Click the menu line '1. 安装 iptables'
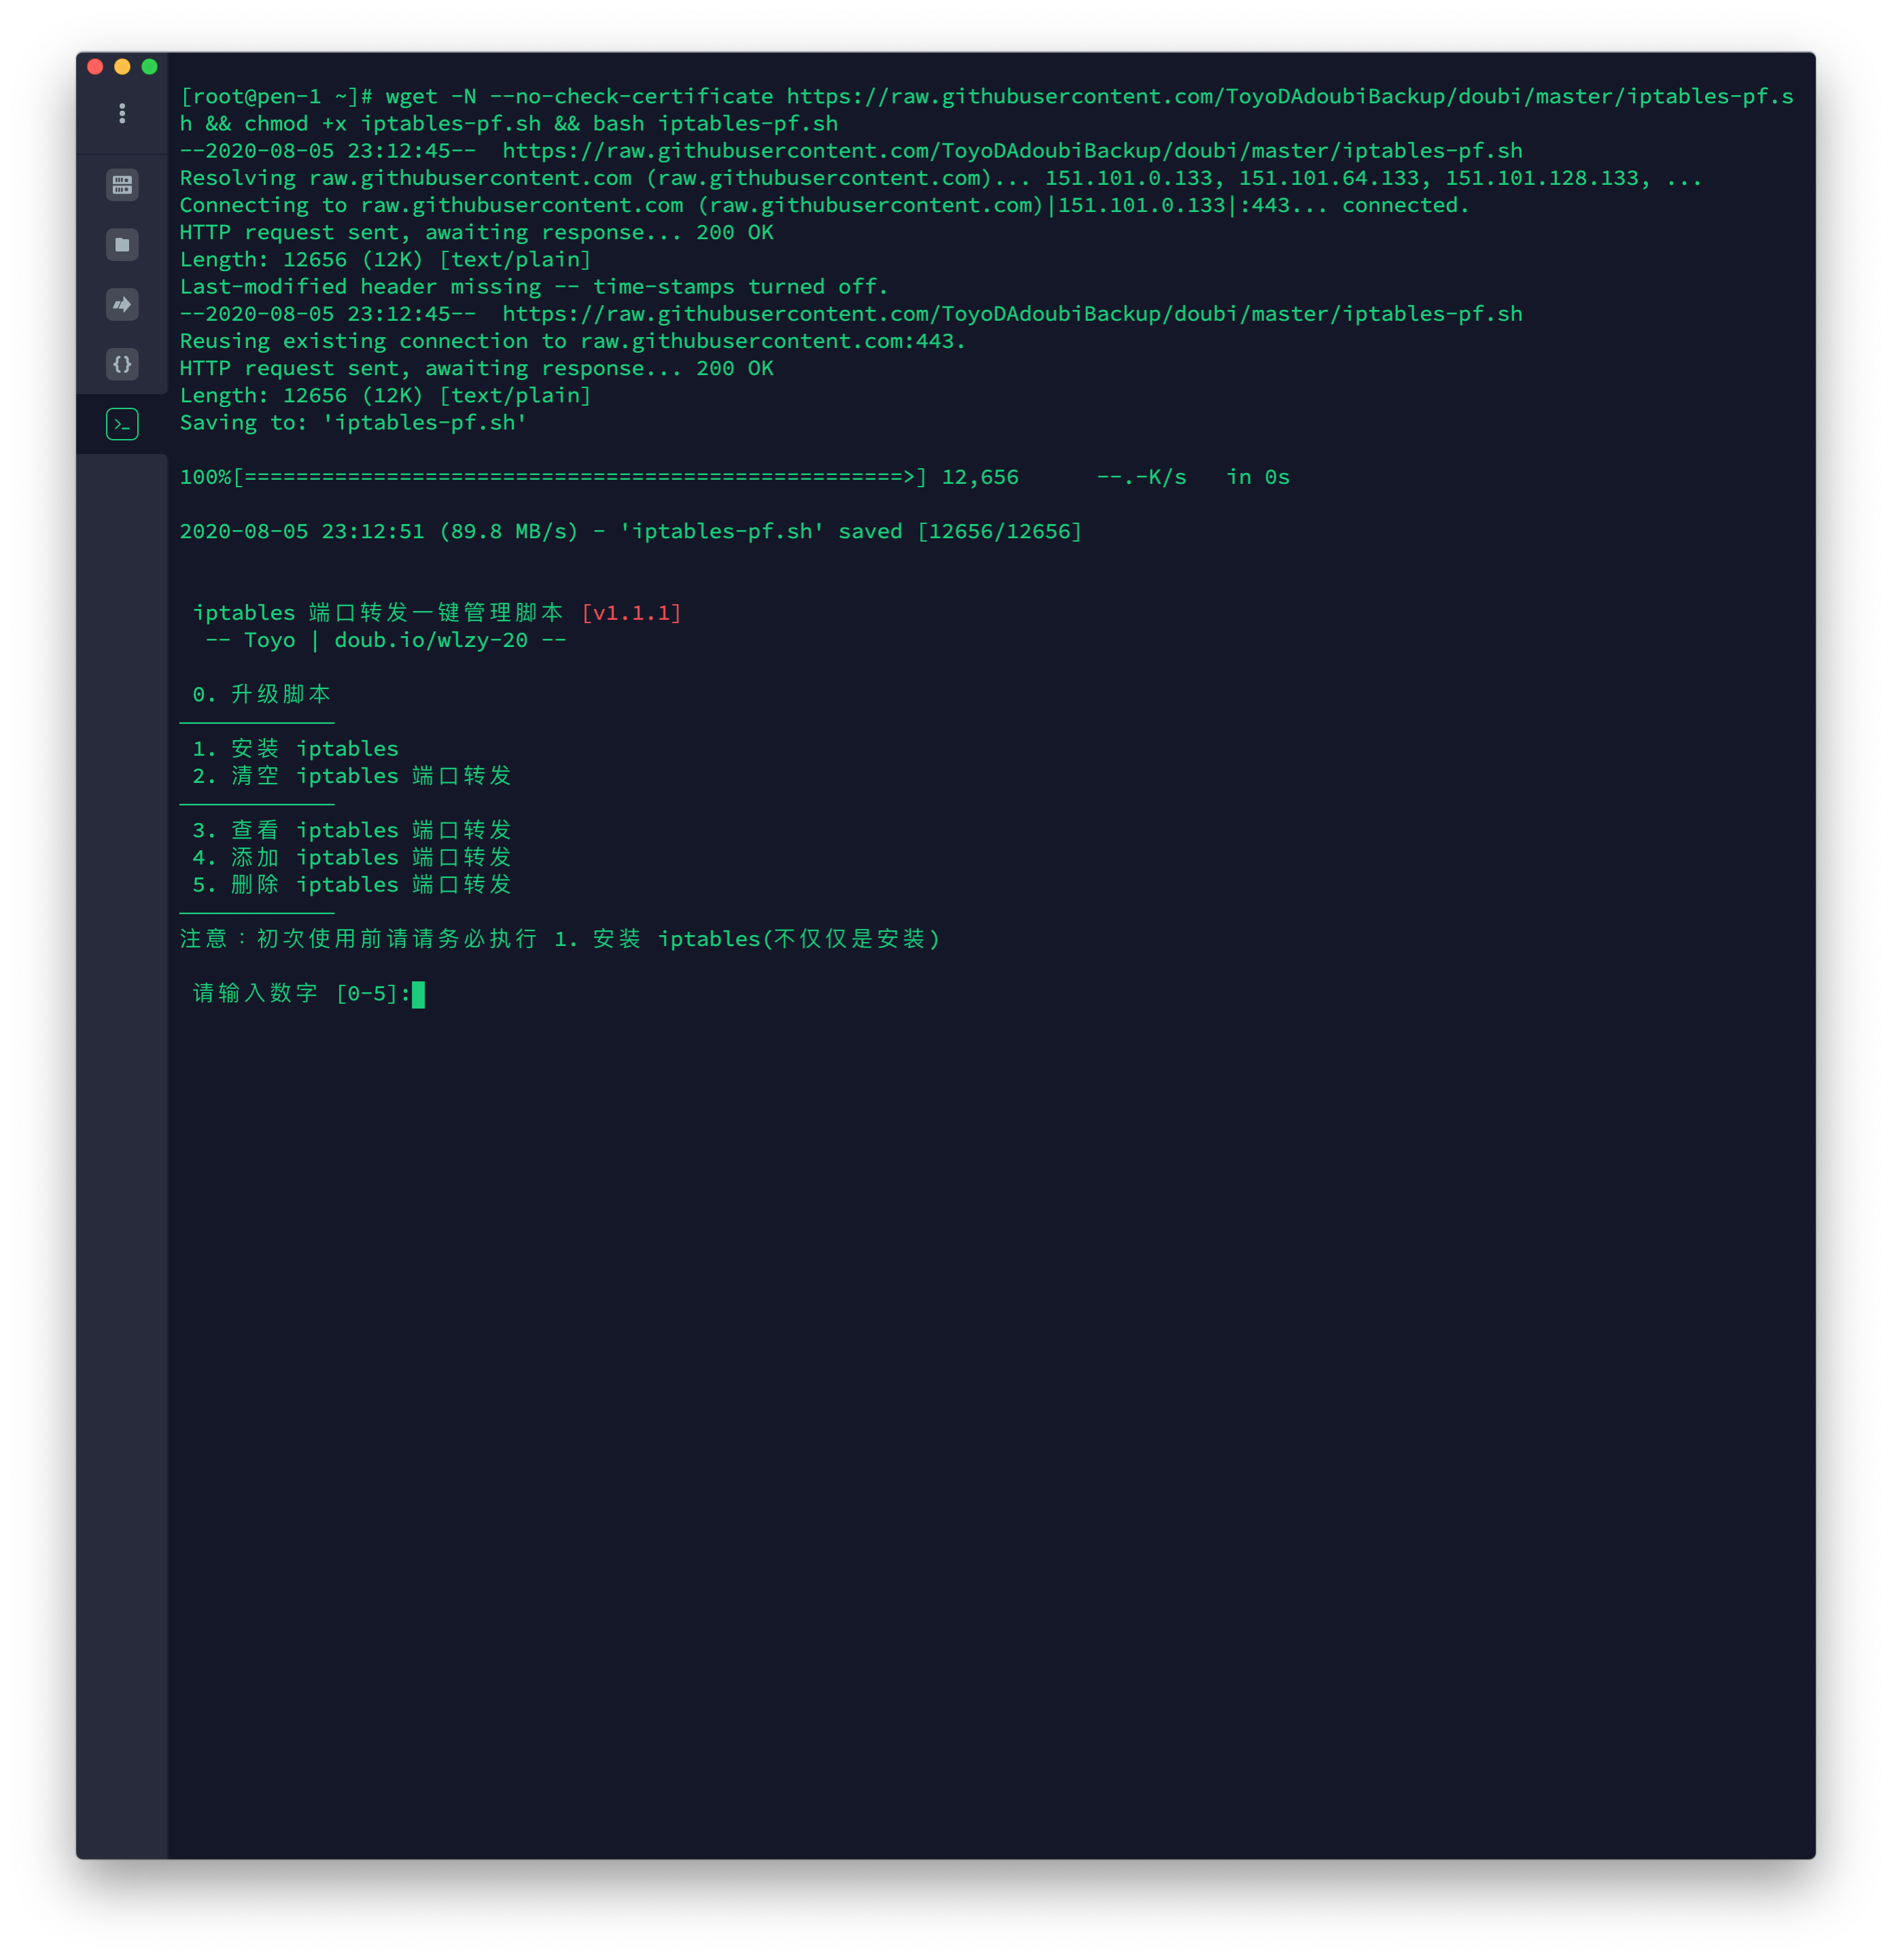This screenshot has height=1960, width=1892. (x=295, y=749)
